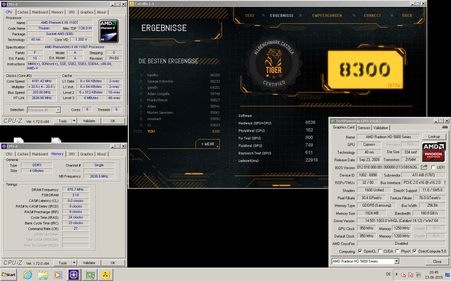Click the AMD Radeon Graphics logo in GPU-Z

(x=433, y=152)
